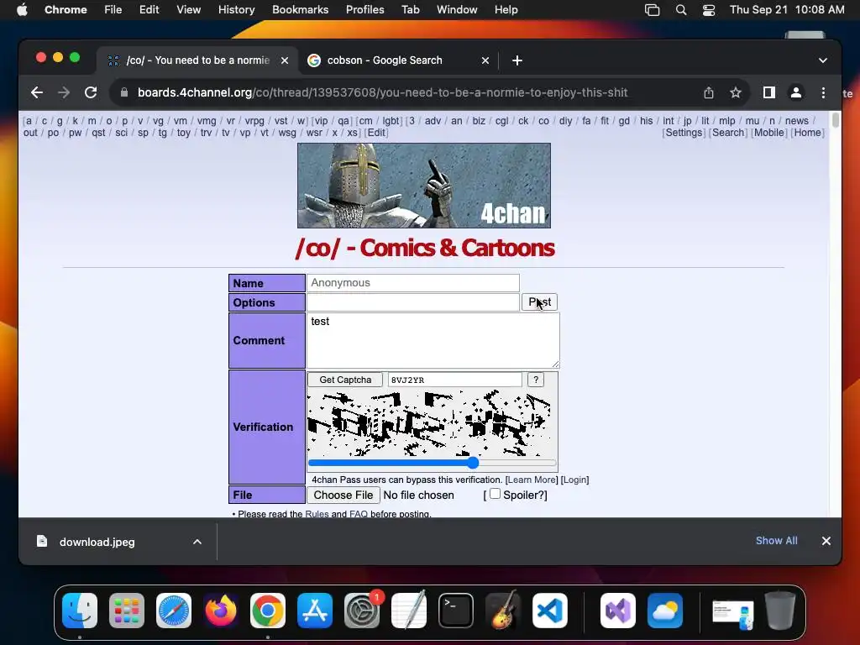Click in the Comment text area
The width and height of the screenshot is (860, 645).
[x=433, y=341]
